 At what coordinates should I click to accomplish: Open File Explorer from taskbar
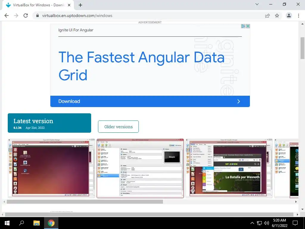tap(36, 223)
